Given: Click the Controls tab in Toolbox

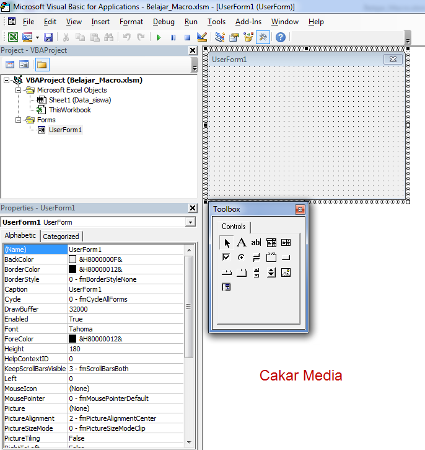Looking at the screenshot, I should click(x=234, y=227).
